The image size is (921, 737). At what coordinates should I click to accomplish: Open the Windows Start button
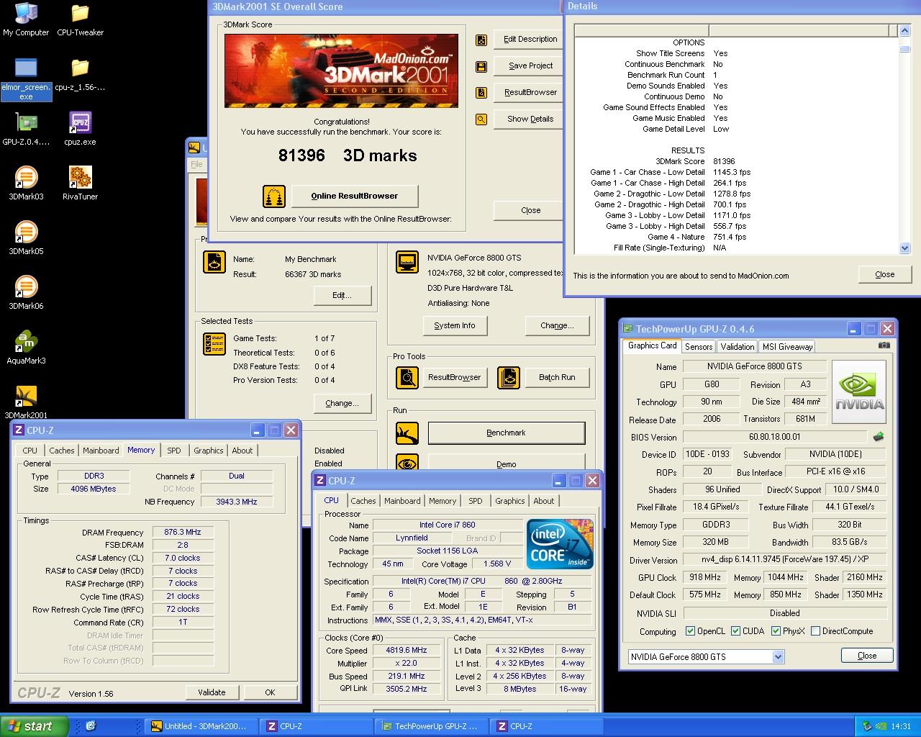(35, 726)
